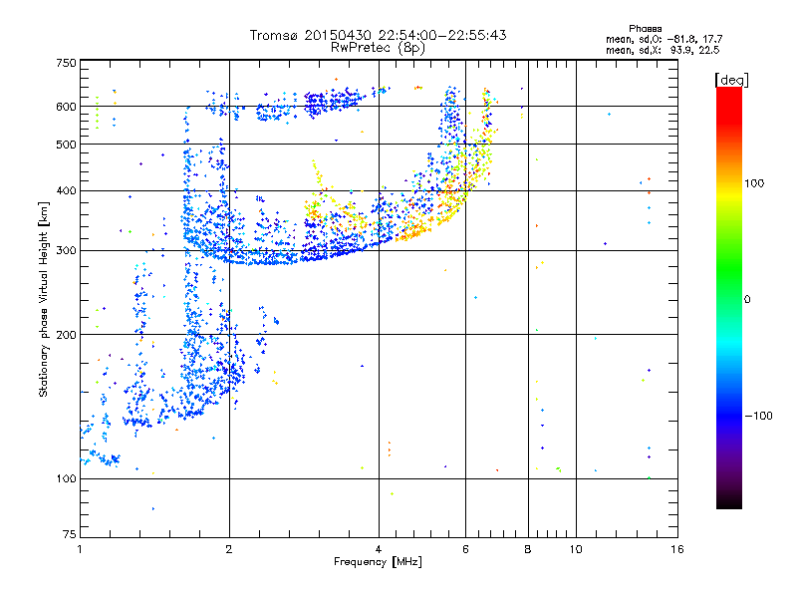This screenshot has height=598, width=797.
Task: Click the 'RwPretec (8p)' subtitle
Action: (x=378, y=48)
